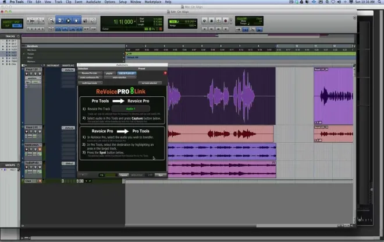Open the Revoice Pro Link plug-in selector

pyautogui.click(x=90, y=73)
